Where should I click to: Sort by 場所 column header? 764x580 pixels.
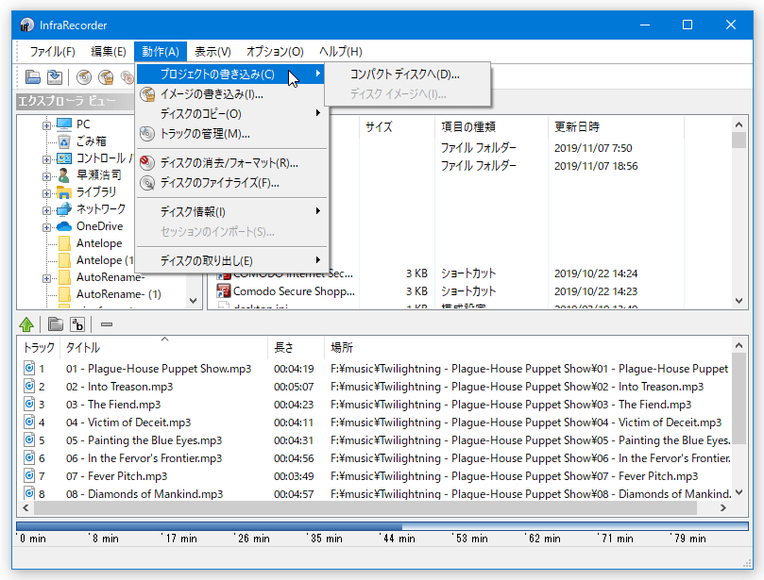[528, 347]
